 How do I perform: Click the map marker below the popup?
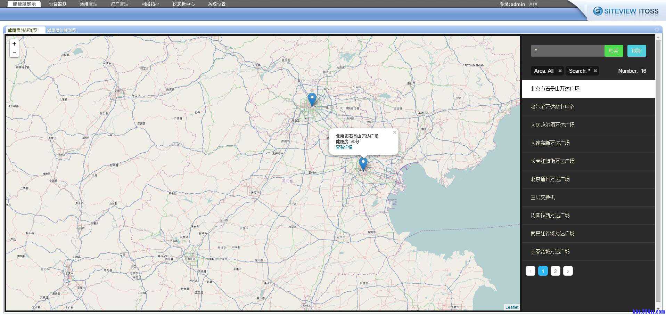363,163
